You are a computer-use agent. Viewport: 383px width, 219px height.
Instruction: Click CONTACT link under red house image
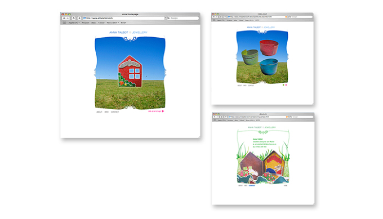pyautogui.click(x=115, y=112)
